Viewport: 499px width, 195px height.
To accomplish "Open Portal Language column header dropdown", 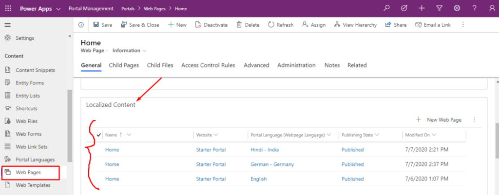I will (329, 135).
